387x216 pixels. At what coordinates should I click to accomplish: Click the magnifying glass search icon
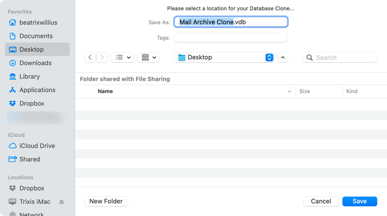coord(310,57)
